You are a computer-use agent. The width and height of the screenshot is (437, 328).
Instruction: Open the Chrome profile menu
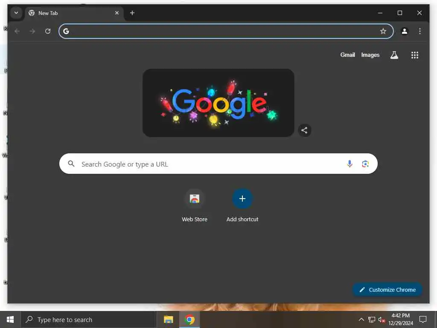point(405,31)
